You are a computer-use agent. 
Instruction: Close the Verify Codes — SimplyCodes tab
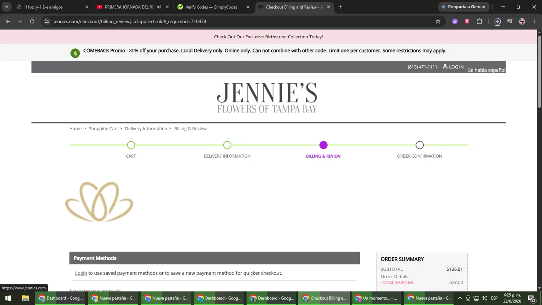[x=248, y=7]
